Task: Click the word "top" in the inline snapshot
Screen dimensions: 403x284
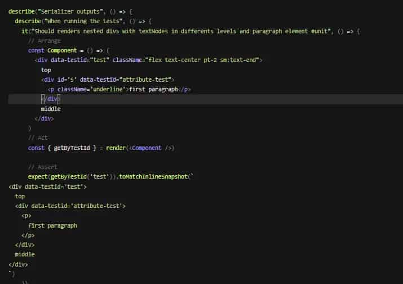Action: [20, 196]
